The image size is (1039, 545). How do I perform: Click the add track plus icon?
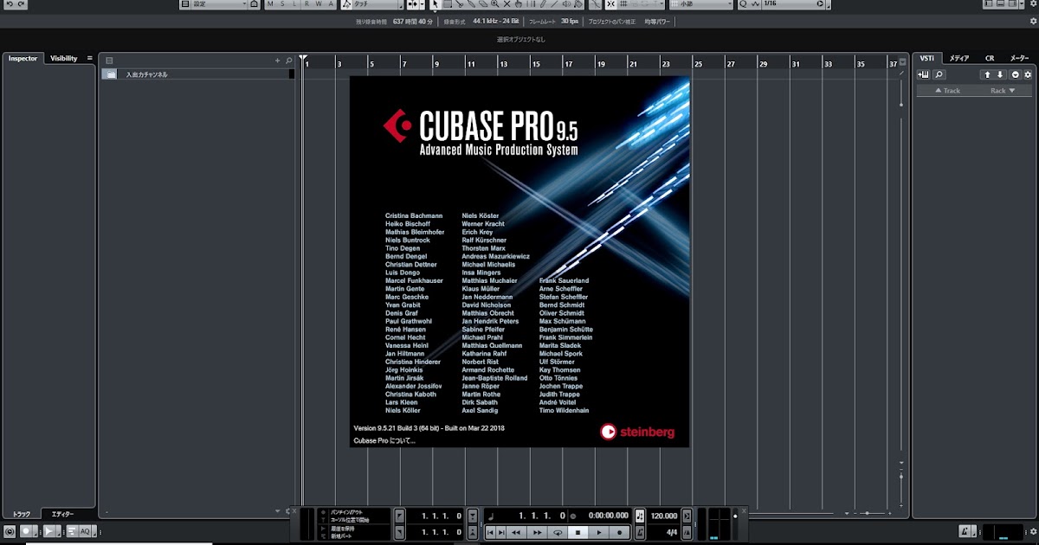[x=278, y=61]
